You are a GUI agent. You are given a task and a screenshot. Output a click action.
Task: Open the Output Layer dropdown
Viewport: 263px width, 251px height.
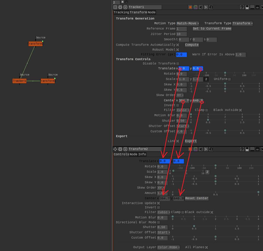pos(169,247)
